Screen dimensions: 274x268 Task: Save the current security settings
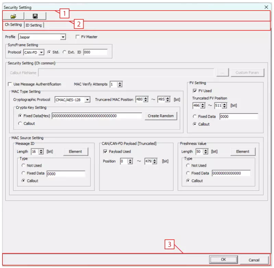click(36, 16)
